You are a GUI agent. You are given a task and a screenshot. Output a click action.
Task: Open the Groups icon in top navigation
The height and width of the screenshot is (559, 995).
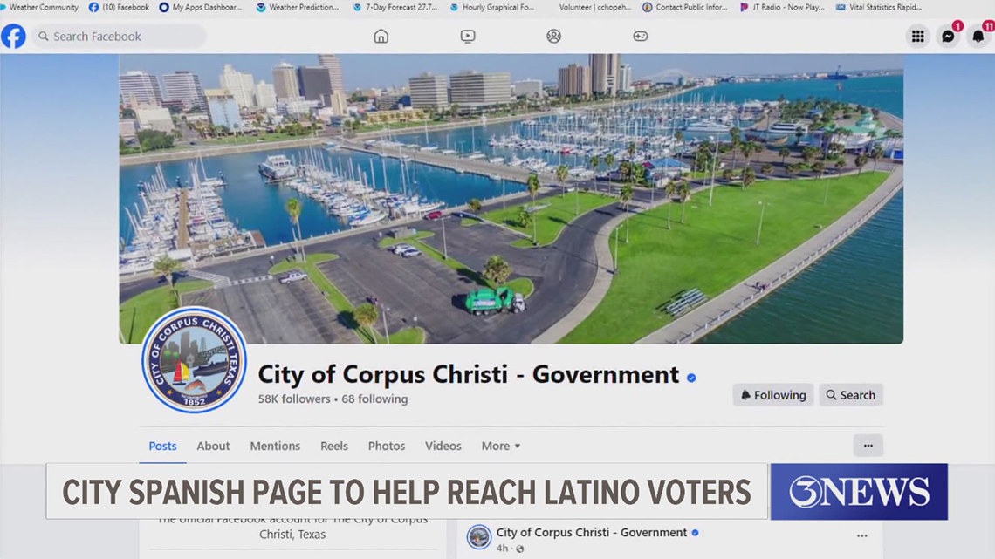click(x=553, y=37)
